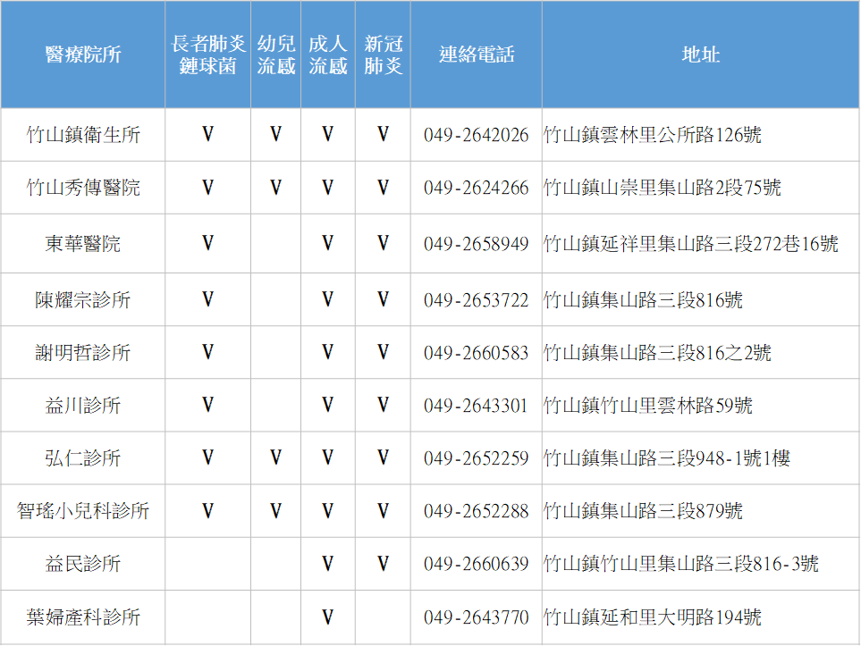Image resolution: width=861 pixels, height=646 pixels.
Task: Click 新冠肺炎 V mark for 謝明哲診所
Action: (384, 351)
